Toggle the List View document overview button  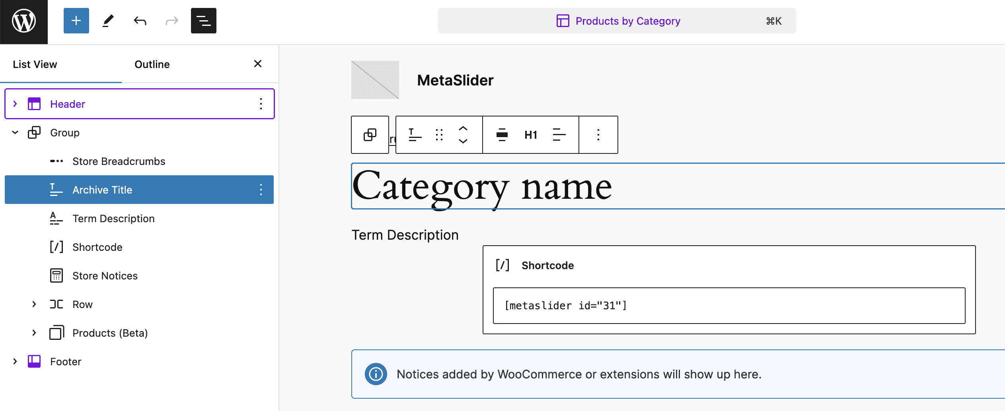click(203, 21)
